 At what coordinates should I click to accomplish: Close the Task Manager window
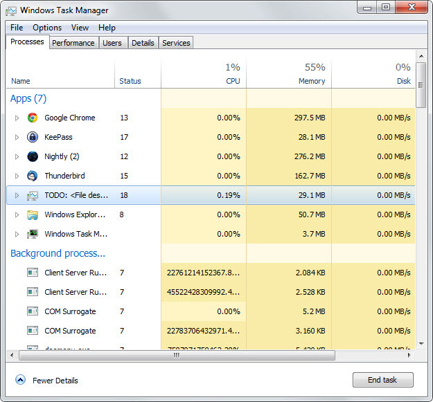pos(412,7)
